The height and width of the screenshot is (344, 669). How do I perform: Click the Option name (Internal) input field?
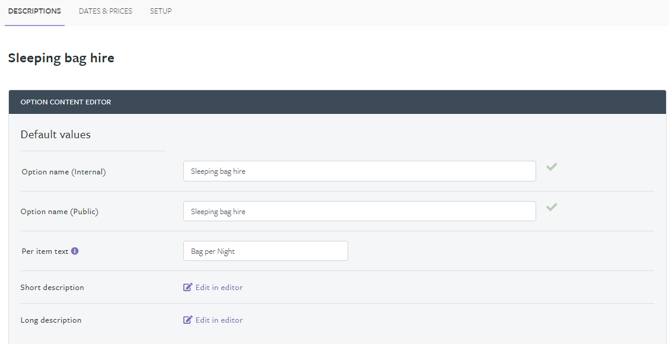359,171
